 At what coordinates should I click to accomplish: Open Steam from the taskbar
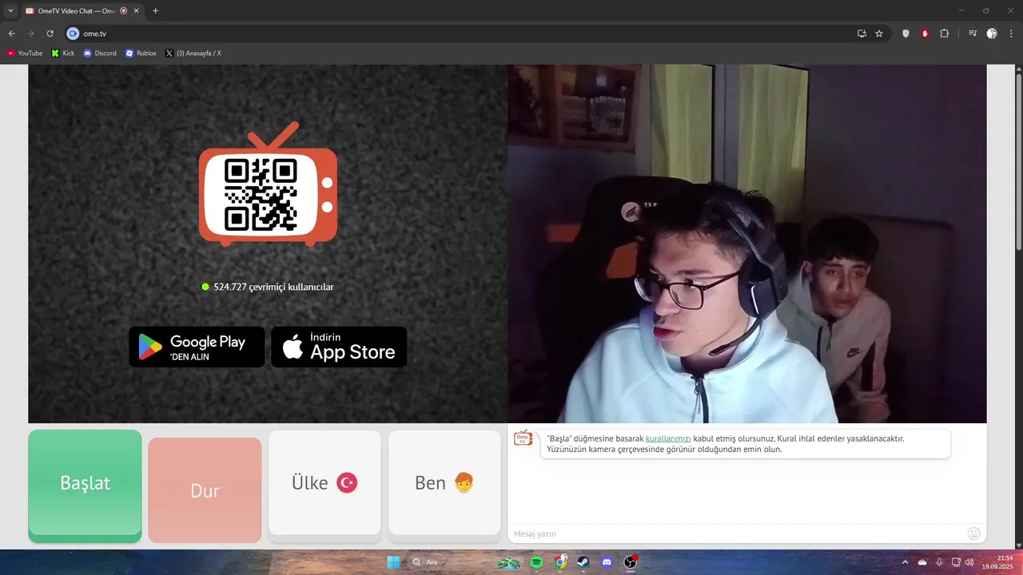click(x=583, y=562)
